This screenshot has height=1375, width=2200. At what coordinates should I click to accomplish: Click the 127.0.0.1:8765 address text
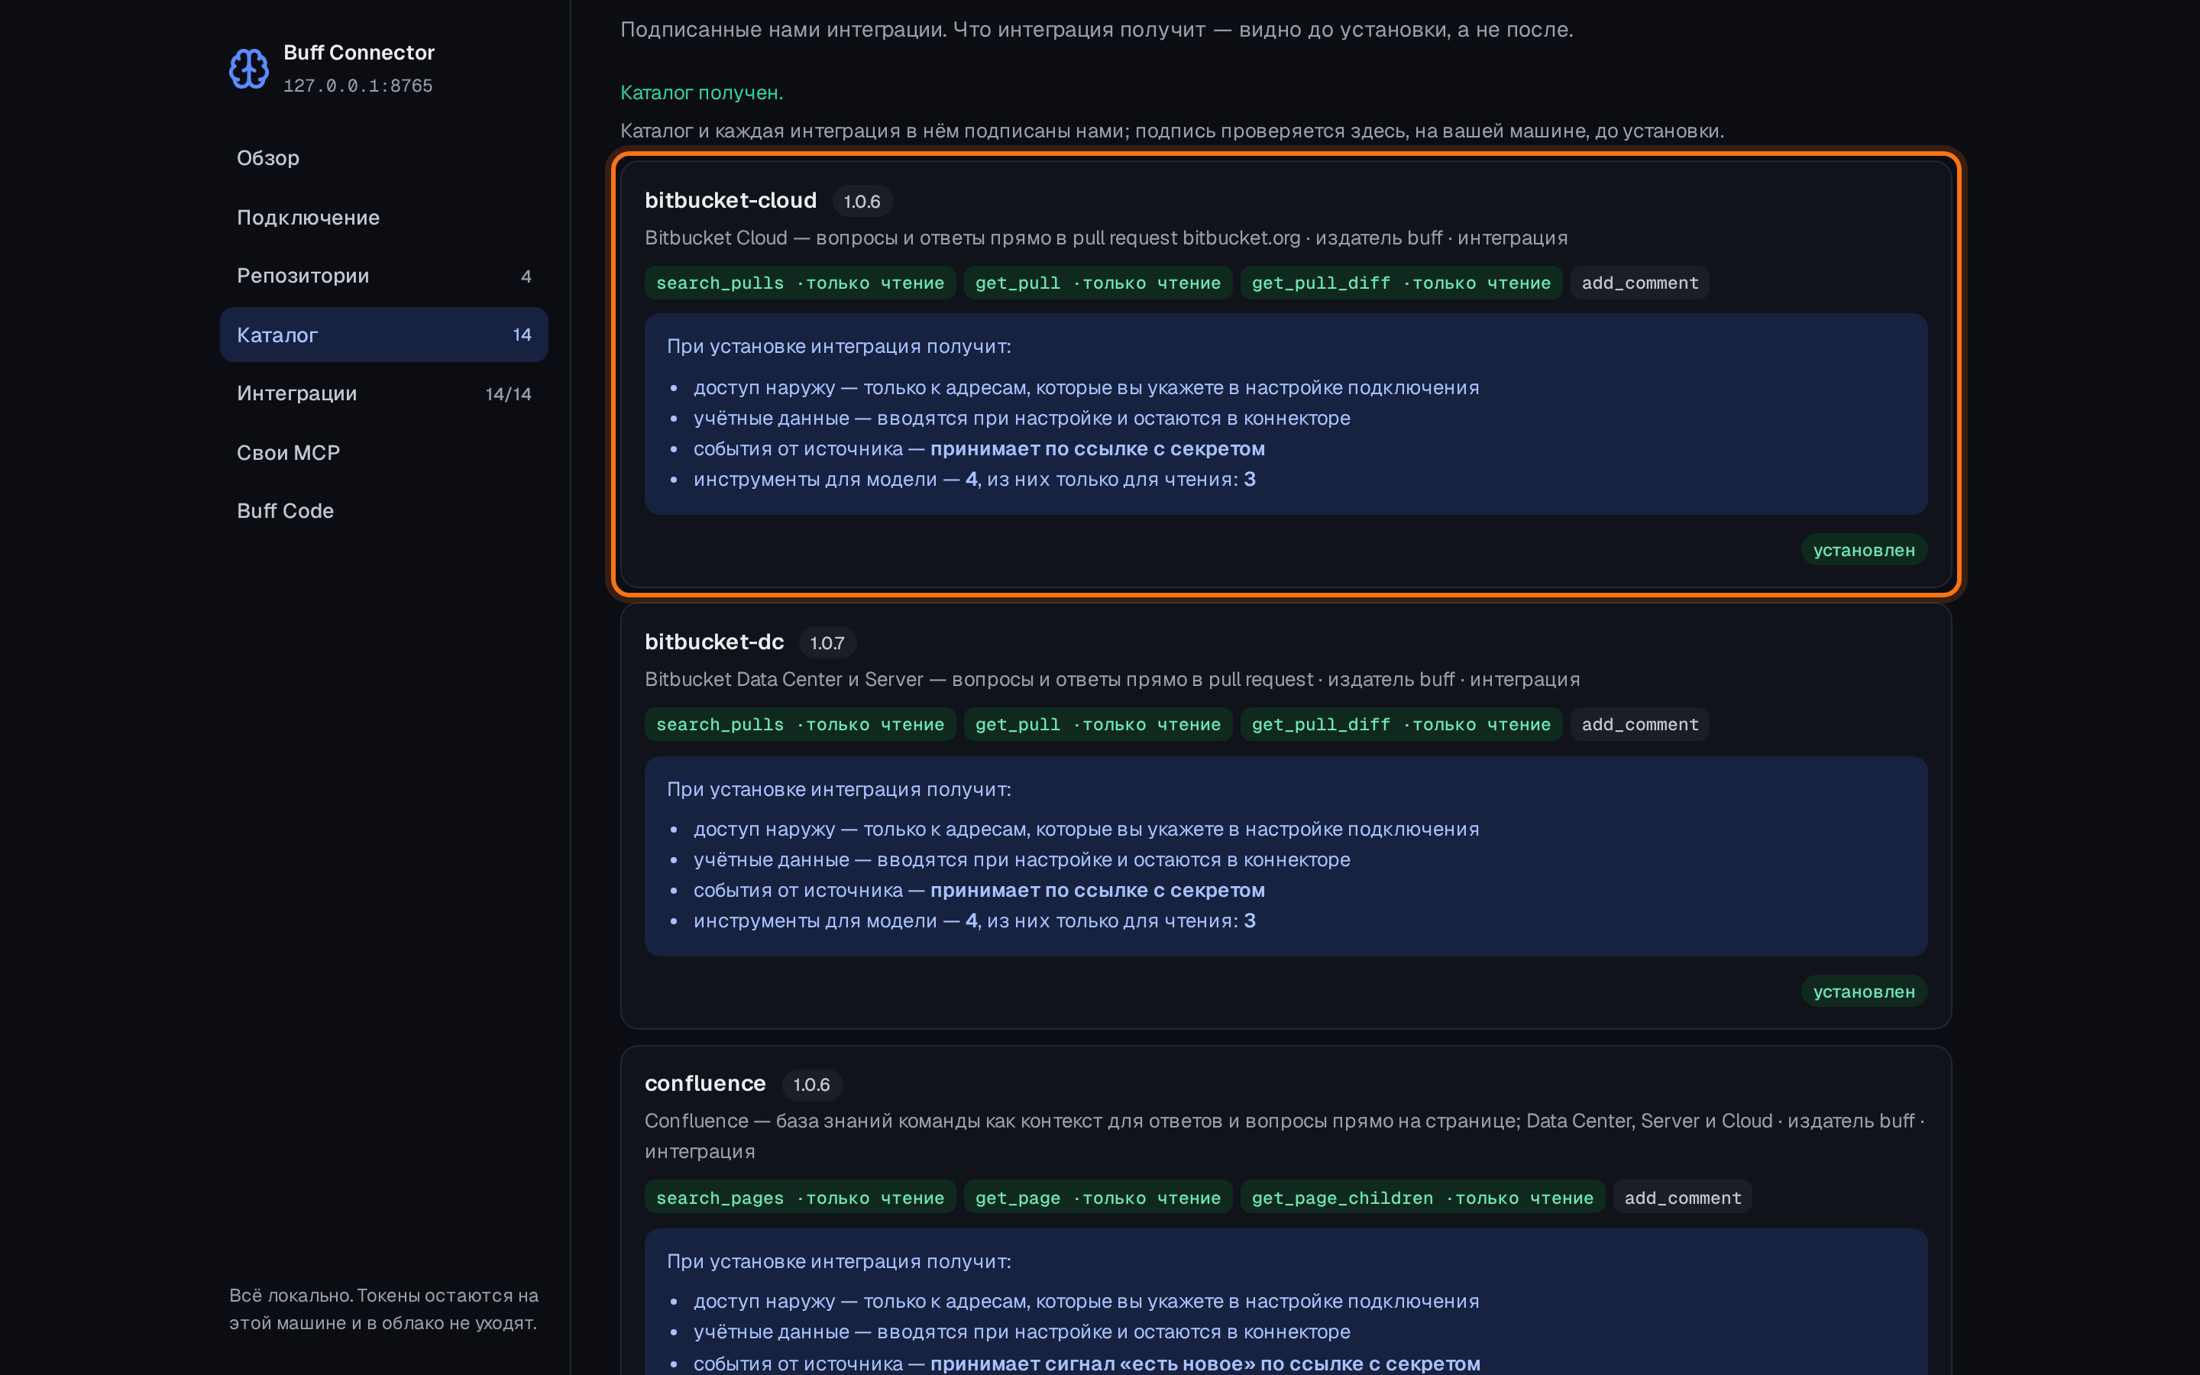click(x=358, y=86)
